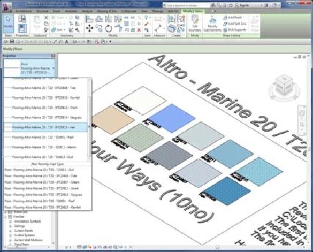Click the Edit Boundary button

point(195,24)
